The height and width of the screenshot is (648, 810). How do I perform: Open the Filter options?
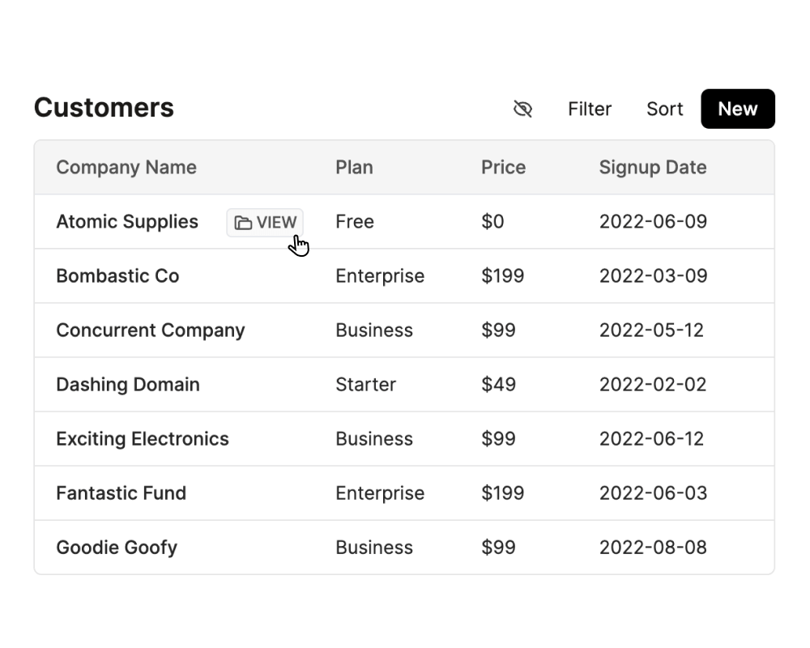[x=590, y=109]
